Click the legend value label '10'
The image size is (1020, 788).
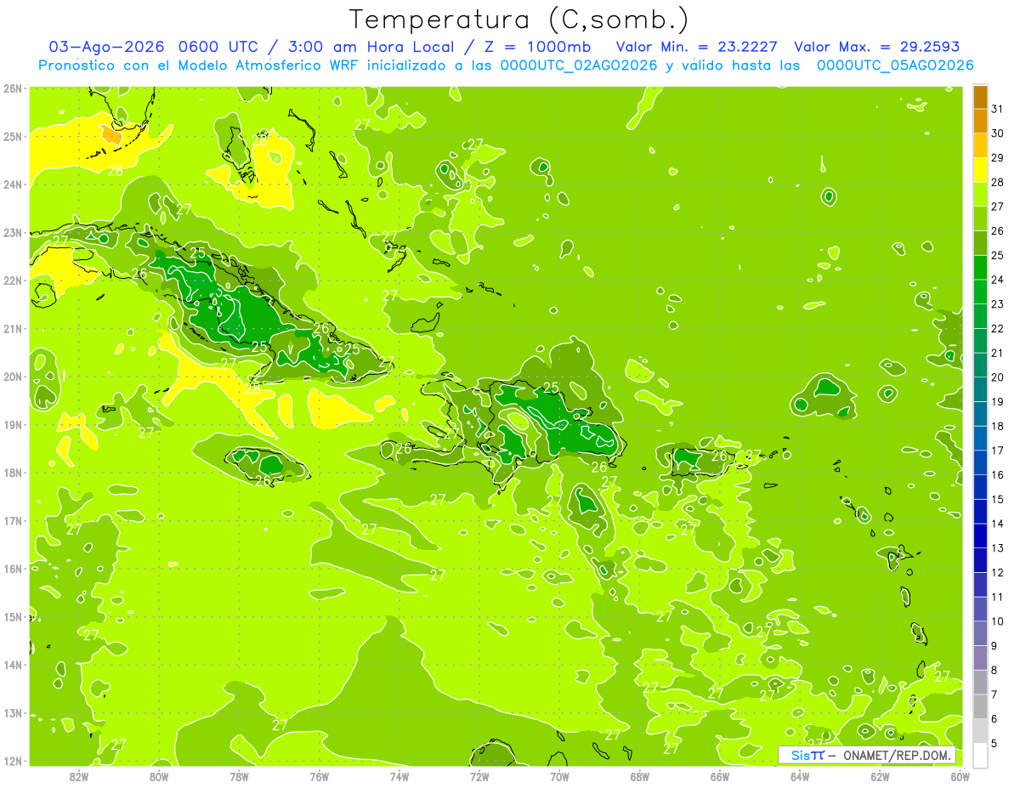(997, 621)
